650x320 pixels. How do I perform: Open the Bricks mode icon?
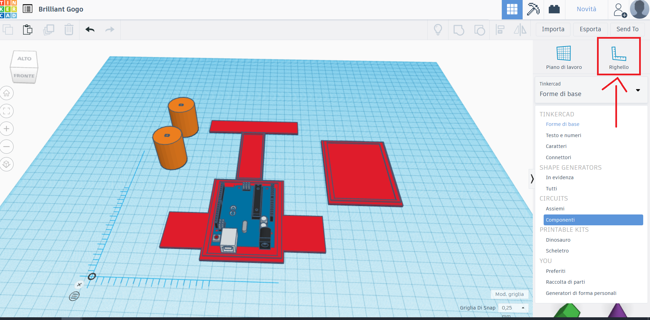coord(554,9)
